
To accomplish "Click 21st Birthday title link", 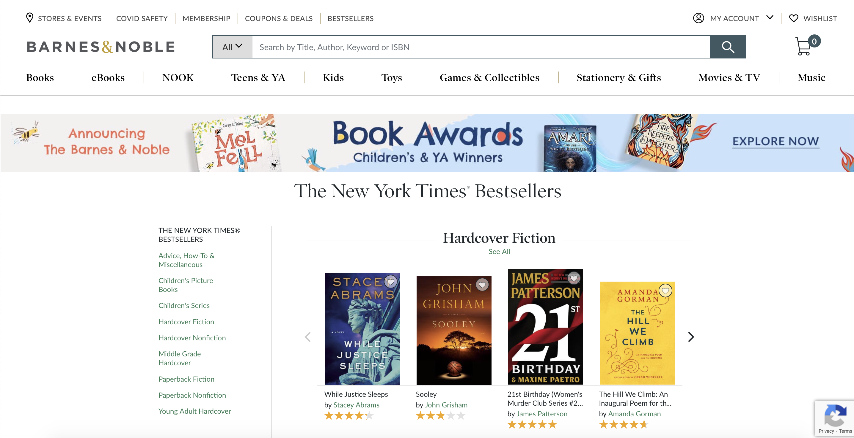I will [545, 399].
